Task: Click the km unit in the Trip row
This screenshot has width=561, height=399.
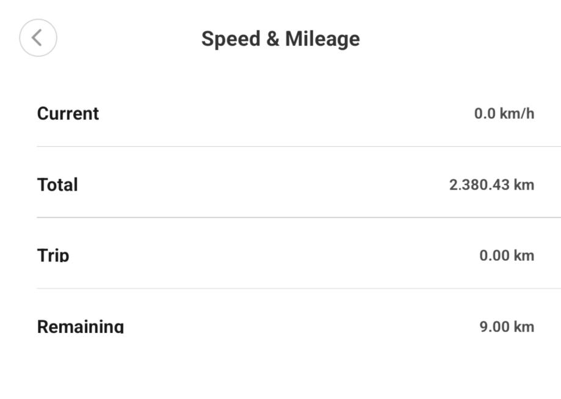Action: coord(524,255)
